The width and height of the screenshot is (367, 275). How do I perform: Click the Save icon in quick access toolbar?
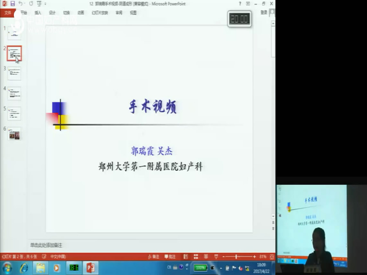12,4
